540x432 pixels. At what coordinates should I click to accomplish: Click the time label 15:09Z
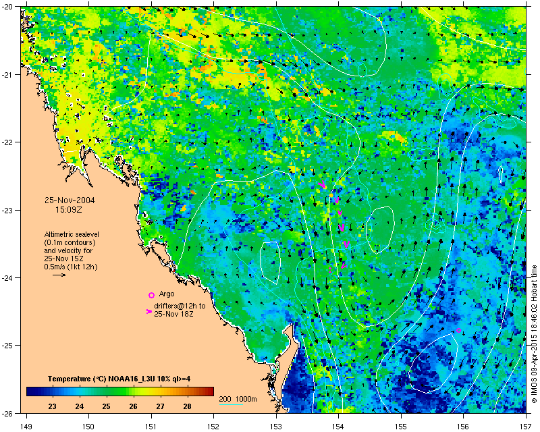click(x=69, y=210)
